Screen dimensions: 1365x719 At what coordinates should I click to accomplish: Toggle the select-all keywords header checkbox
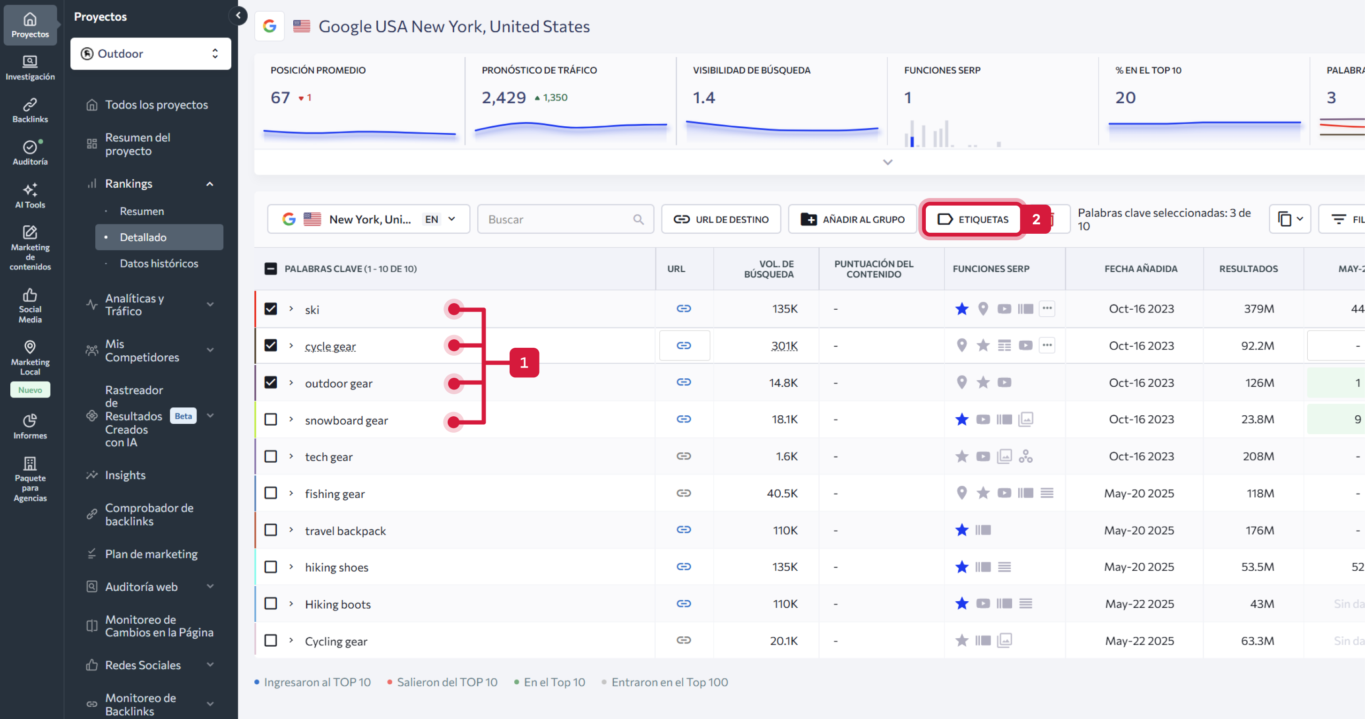[x=271, y=268]
